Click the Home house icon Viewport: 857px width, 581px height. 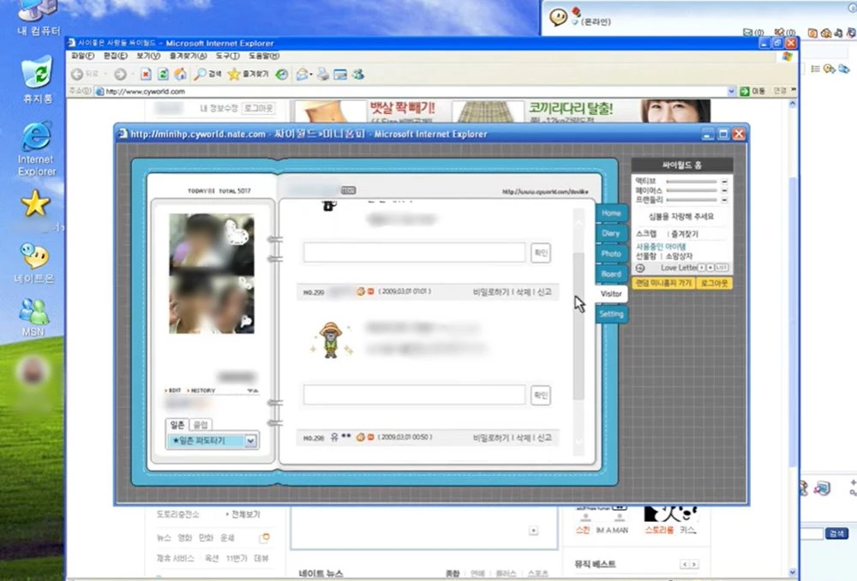[180, 75]
